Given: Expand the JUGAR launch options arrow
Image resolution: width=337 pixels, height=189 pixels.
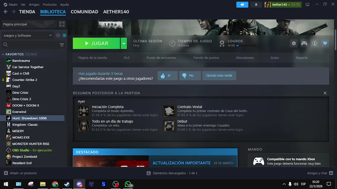Looking at the screenshot, I should (124, 43).
